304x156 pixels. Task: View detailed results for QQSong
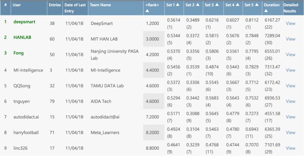click(290, 86)
